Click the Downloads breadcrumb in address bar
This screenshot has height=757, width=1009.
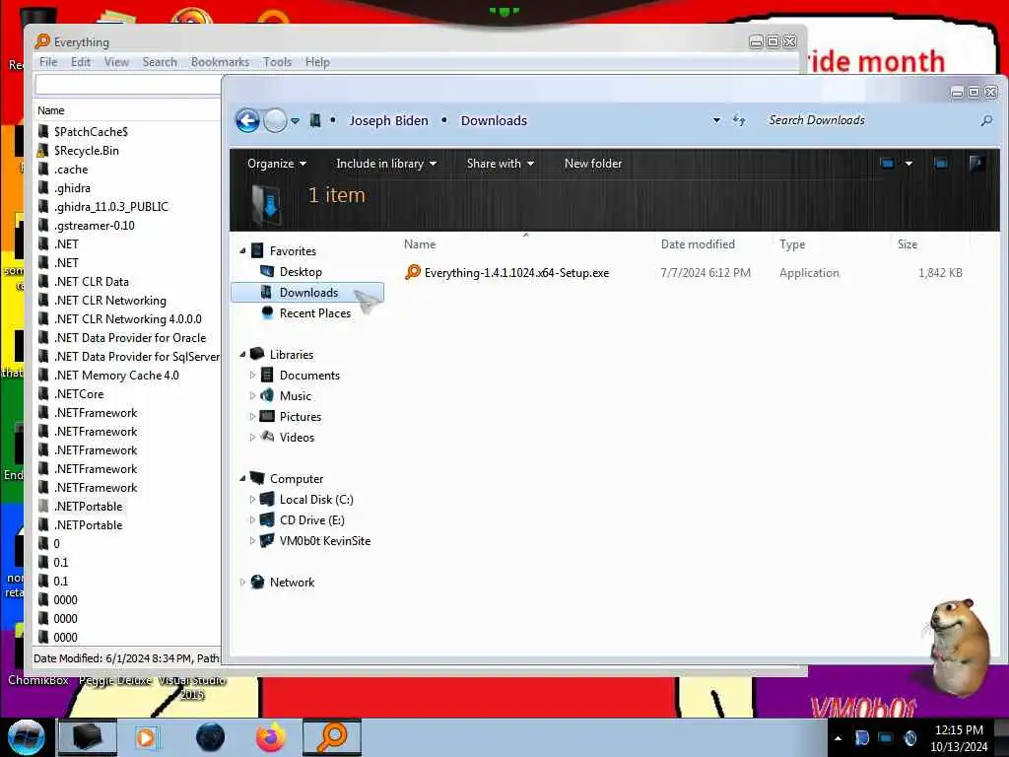point(494,121)
